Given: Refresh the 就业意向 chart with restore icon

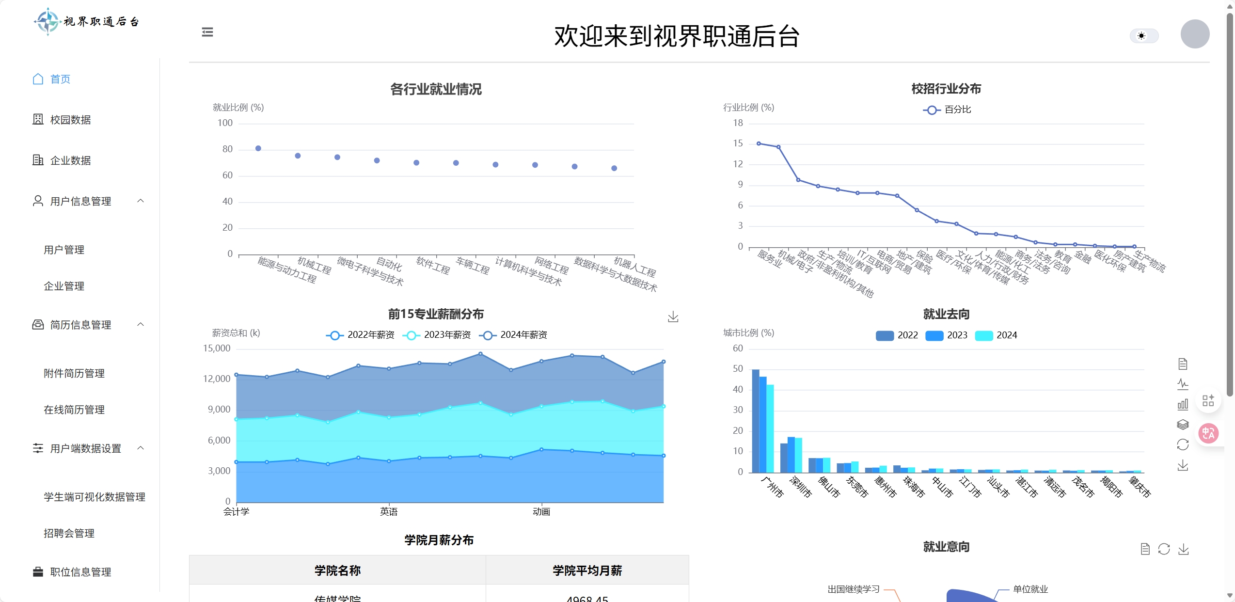Looking at the screenshot, I should point(1164,549).
